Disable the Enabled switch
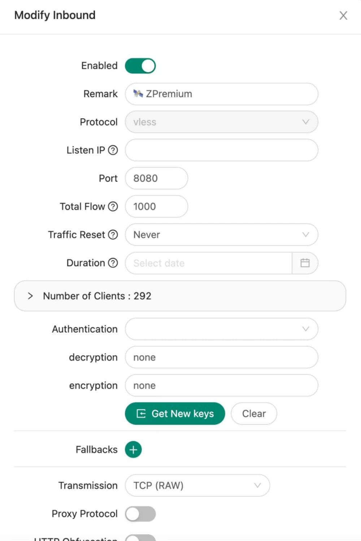This screenshot has height=541, width=361. coord(140,66)
